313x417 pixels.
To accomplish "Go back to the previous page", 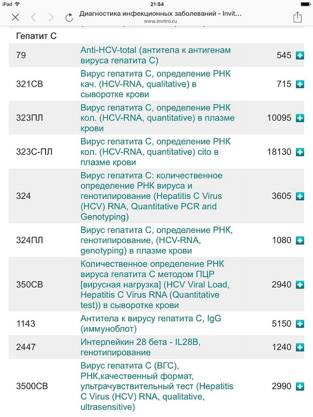I will pos(34,17).
